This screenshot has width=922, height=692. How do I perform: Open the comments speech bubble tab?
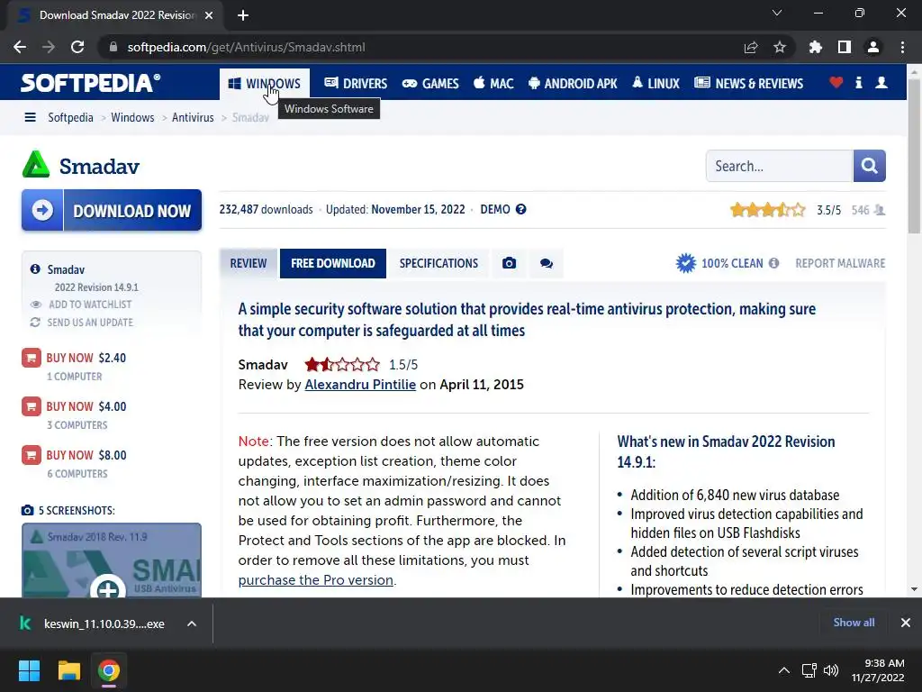pyautogui.click(x=547, y=264)
